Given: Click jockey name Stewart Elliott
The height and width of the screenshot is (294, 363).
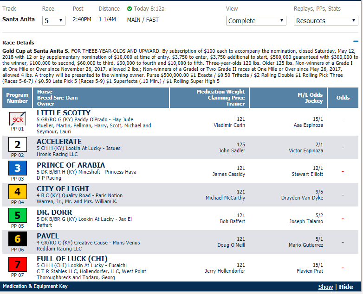Looking at the screenshot, I should (307, 174).
